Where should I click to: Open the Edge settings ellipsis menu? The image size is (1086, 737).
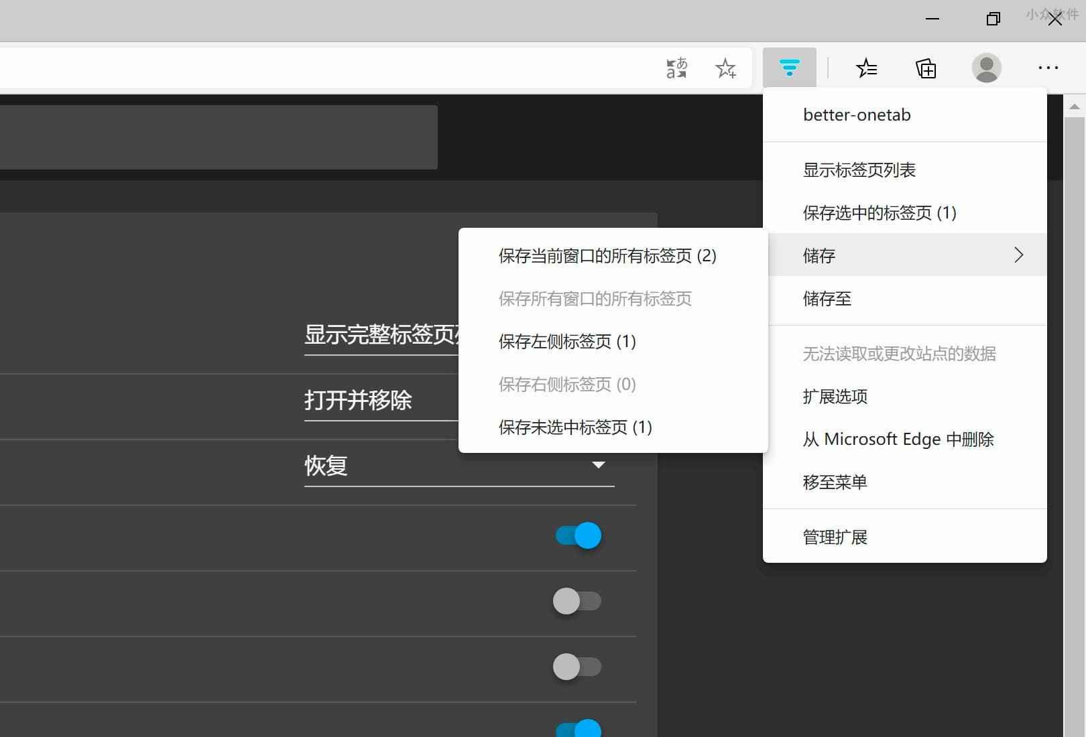(1048, 68)
